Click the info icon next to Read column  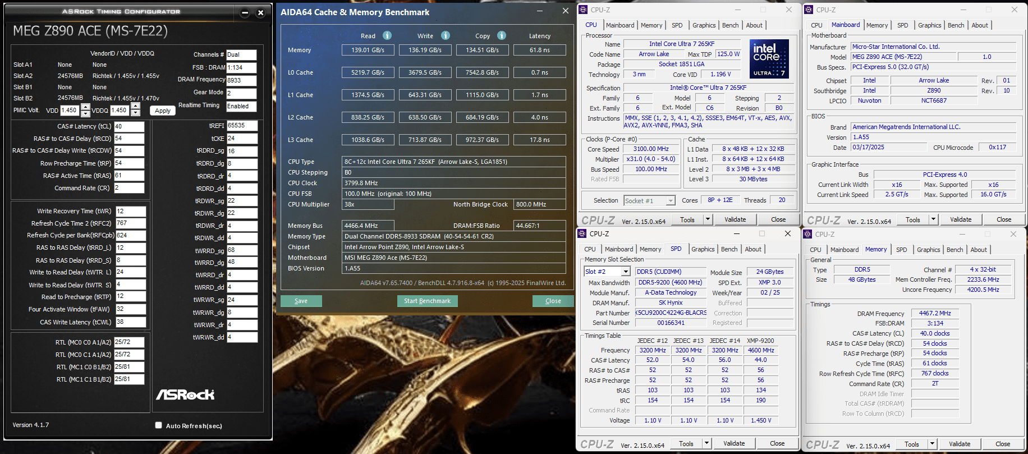pyautogui.click(x=387, y=35)
